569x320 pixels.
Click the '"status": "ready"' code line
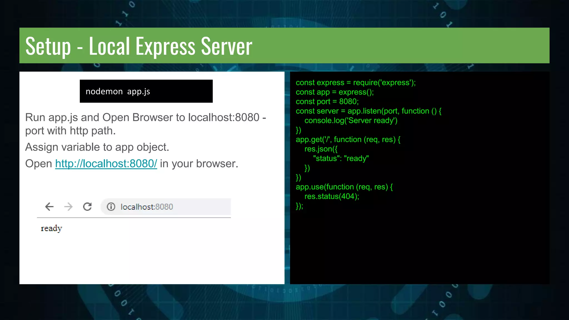pyautogui.click(x=341, y=158)
